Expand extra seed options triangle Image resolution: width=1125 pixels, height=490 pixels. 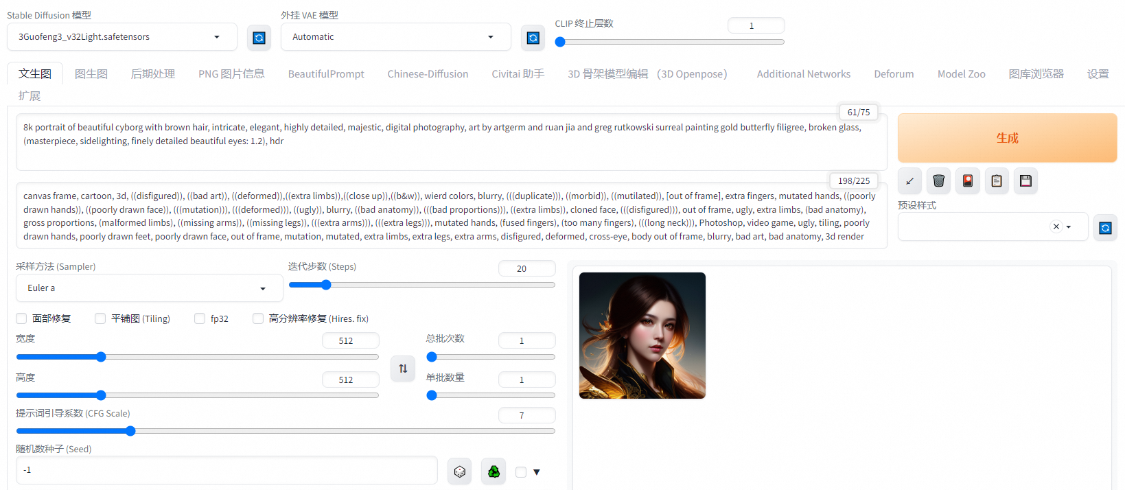click(537, 472)
